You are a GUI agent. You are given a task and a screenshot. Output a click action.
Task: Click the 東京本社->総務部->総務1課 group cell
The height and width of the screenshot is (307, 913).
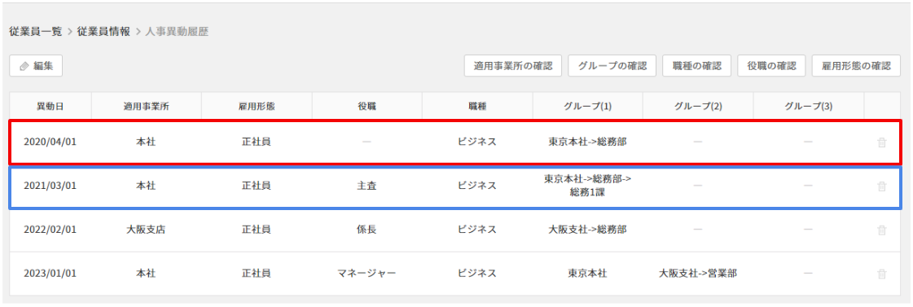pos(587,186)
